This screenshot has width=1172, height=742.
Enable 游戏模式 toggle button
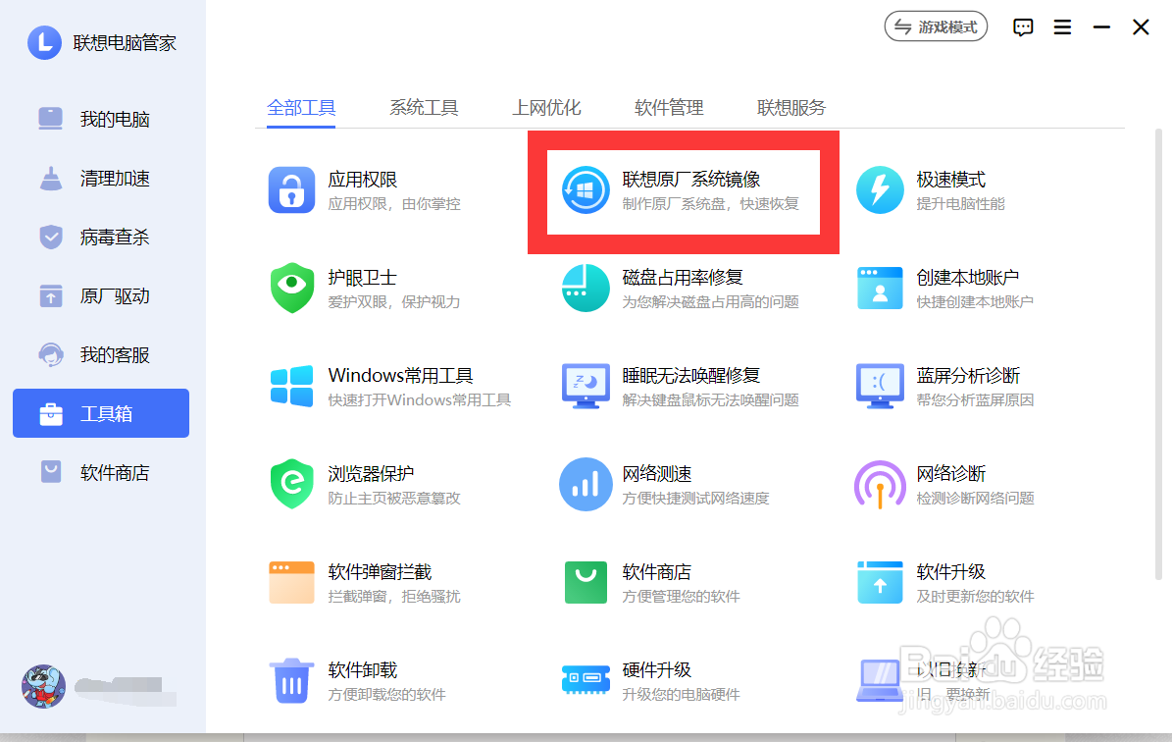pyautogui.click(x=936, y=26)
